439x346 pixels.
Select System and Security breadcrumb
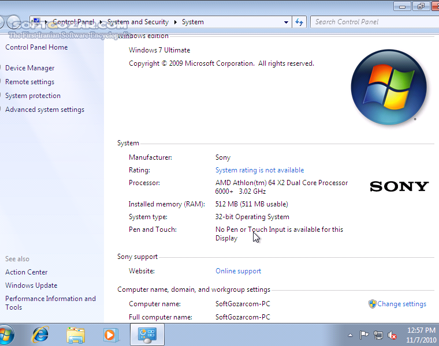coord(138,22)
